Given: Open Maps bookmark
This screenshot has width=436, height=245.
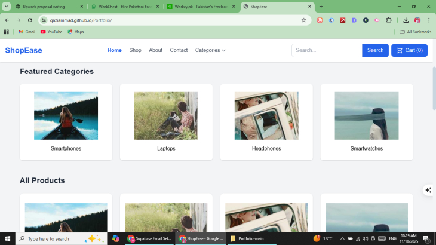Looking at the screenshot, I should point(75,32).
